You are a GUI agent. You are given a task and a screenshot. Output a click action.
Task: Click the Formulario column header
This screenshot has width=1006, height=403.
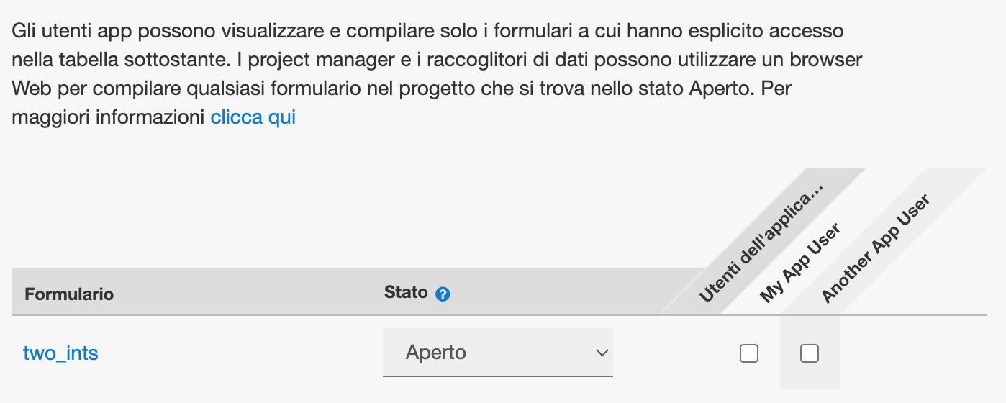(69, 294)
